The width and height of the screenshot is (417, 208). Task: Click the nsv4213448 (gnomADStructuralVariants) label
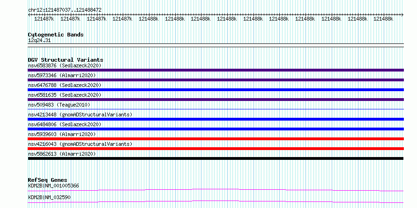pos(80,115)
